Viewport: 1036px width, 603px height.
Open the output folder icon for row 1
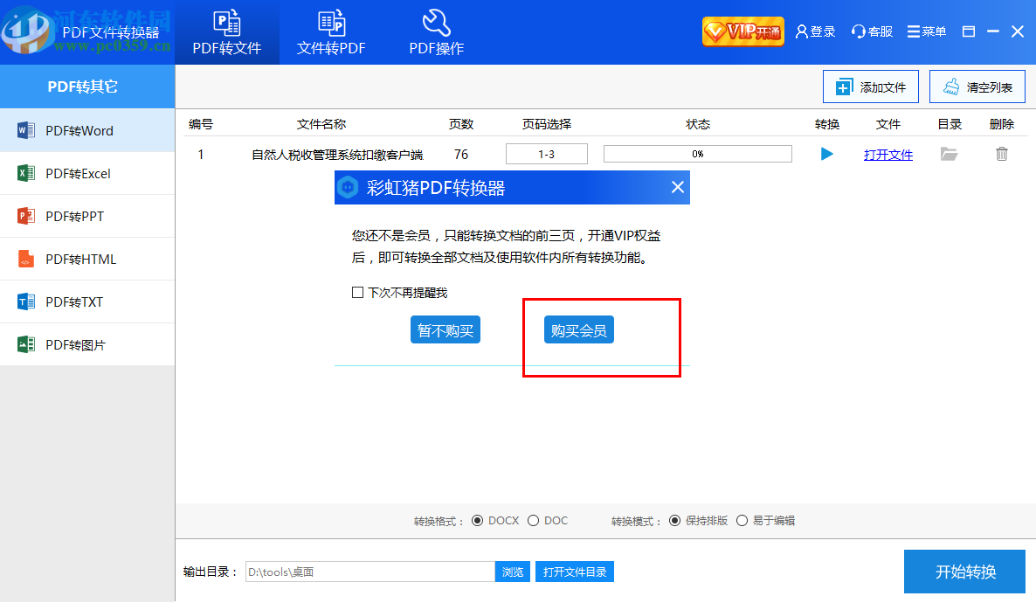950,154
